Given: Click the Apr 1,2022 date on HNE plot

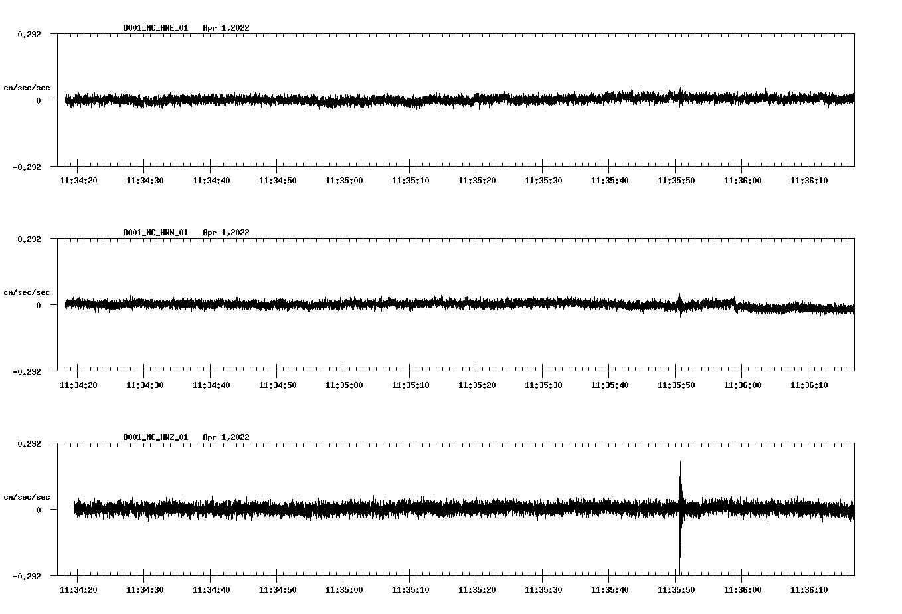Looking at the screenshot, I should [x=226, y=28].
